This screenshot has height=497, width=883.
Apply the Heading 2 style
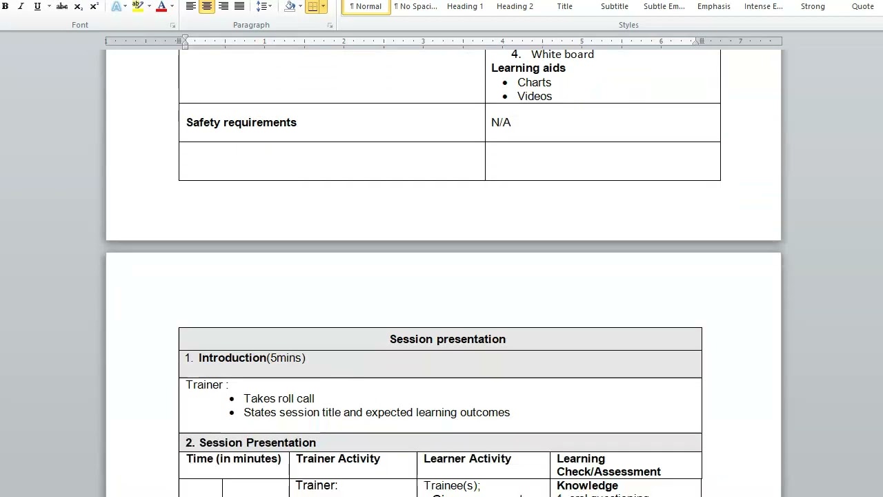pyautogui.click(x=515, y=7)
